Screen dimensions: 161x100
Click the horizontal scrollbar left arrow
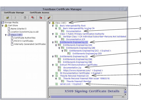(x=50, y=97)
